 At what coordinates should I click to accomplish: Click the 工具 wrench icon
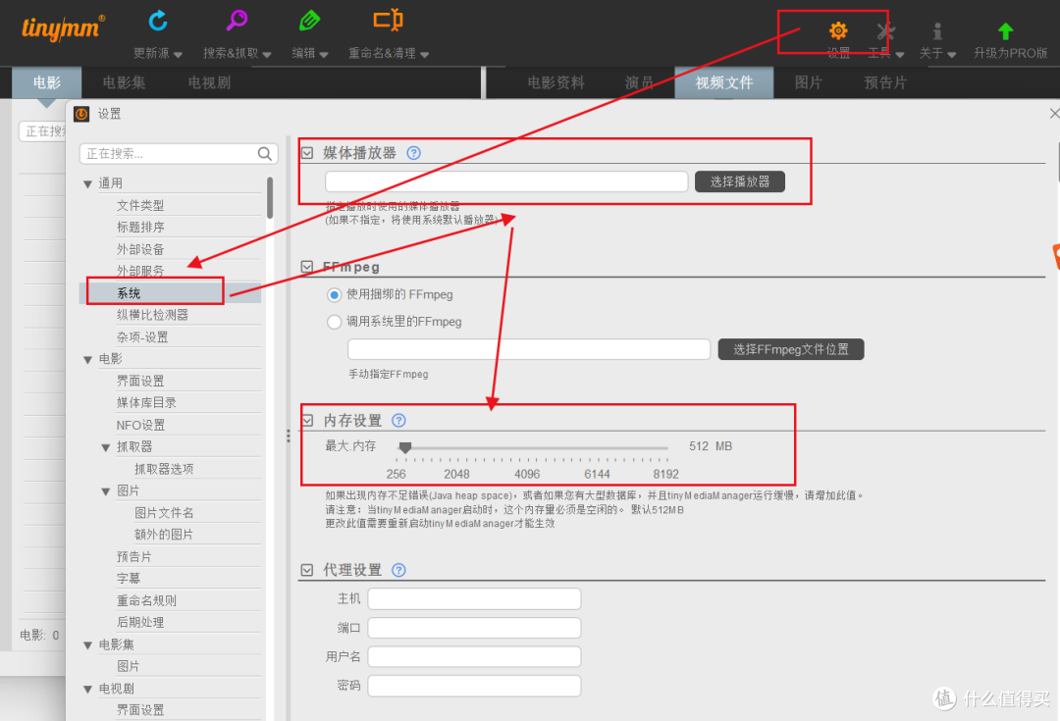[885, 31]
